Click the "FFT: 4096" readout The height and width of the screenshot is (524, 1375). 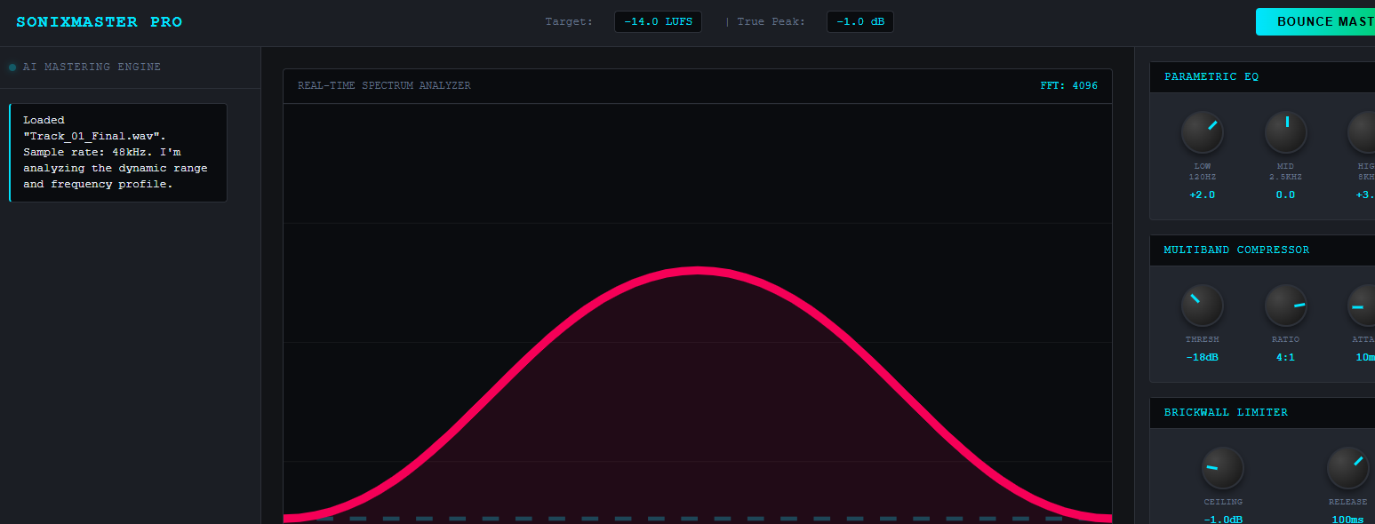[1069, 86]
